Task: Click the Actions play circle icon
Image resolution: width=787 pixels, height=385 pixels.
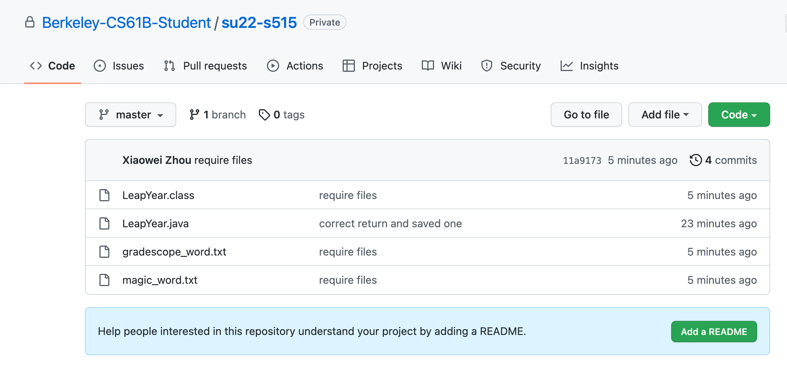Action: point(273,66)
